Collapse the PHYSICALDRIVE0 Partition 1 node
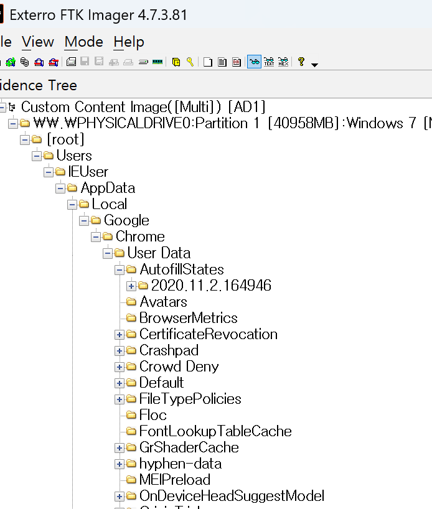Viewport: 432px width, 509px height. [x=13, y=124]
